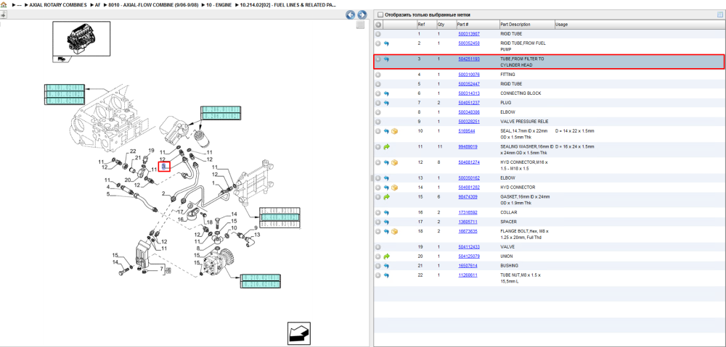Open part number 504251193 link
726x347 pixels.
[468, 59]
